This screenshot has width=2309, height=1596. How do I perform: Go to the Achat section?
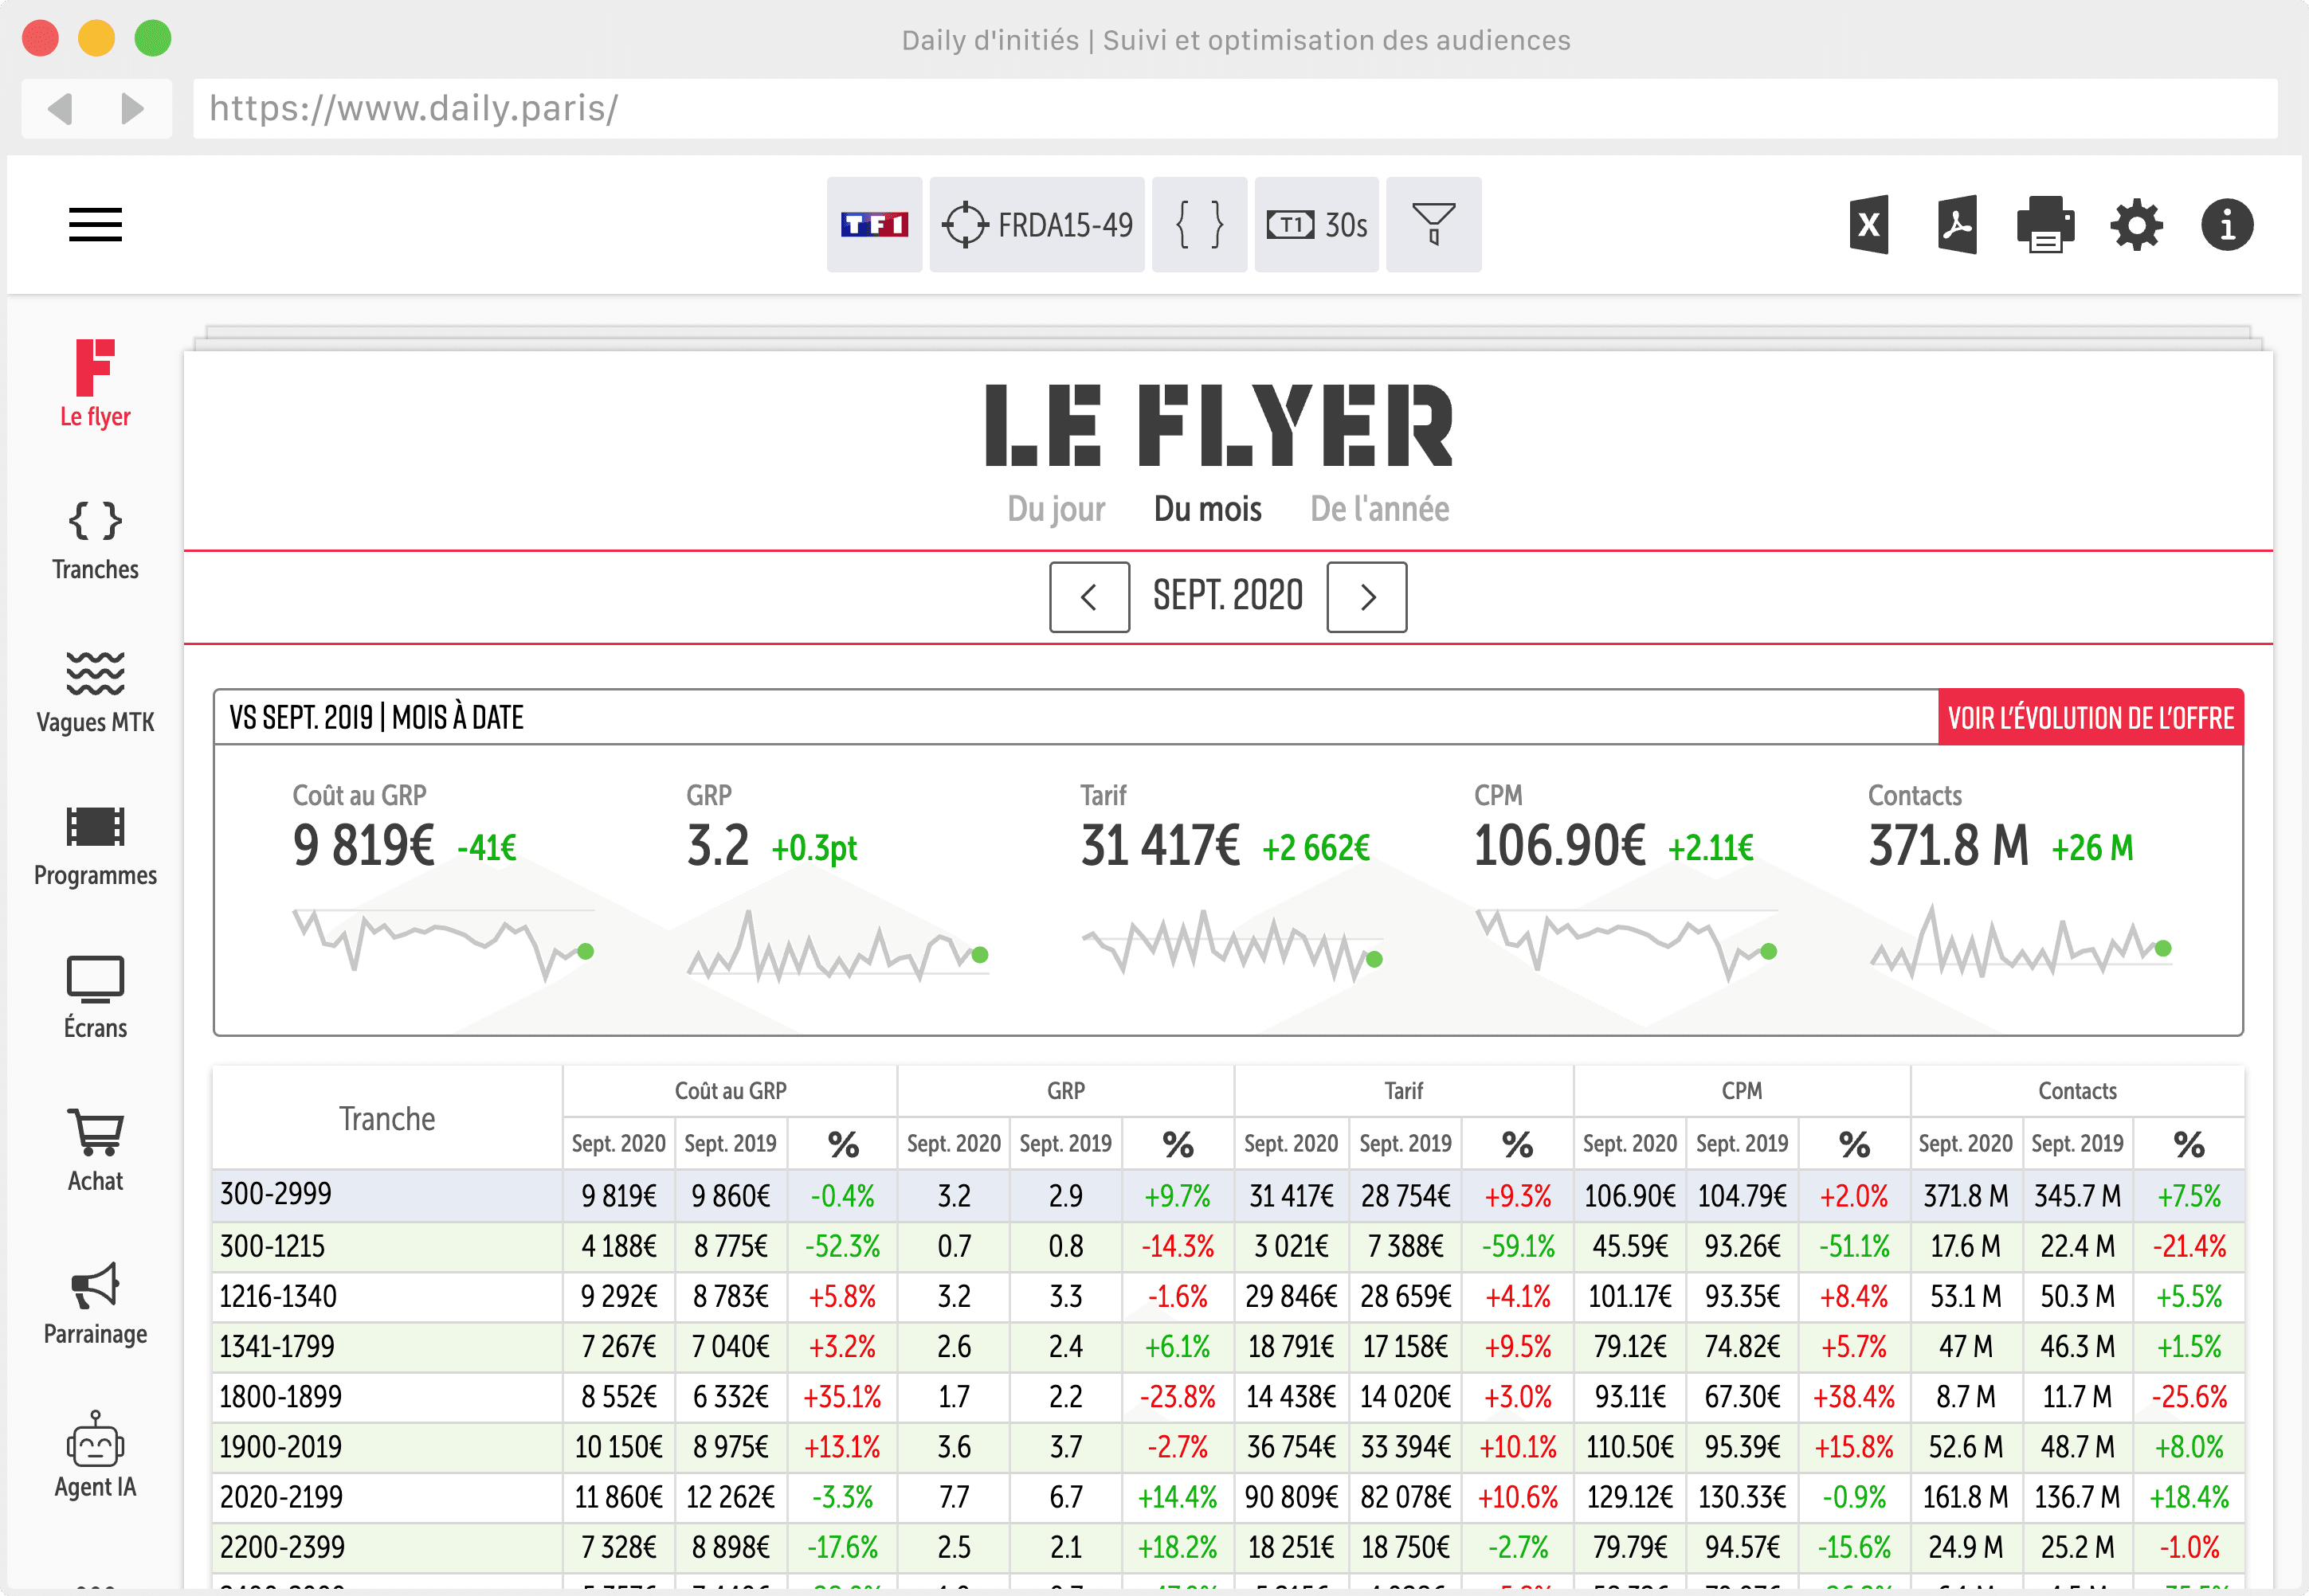(x=95, y=1151)
